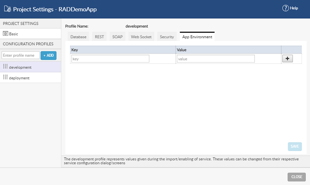310x185 pixels.
Task: Save the profile with the SAVE button
Action: pos(294,146)
